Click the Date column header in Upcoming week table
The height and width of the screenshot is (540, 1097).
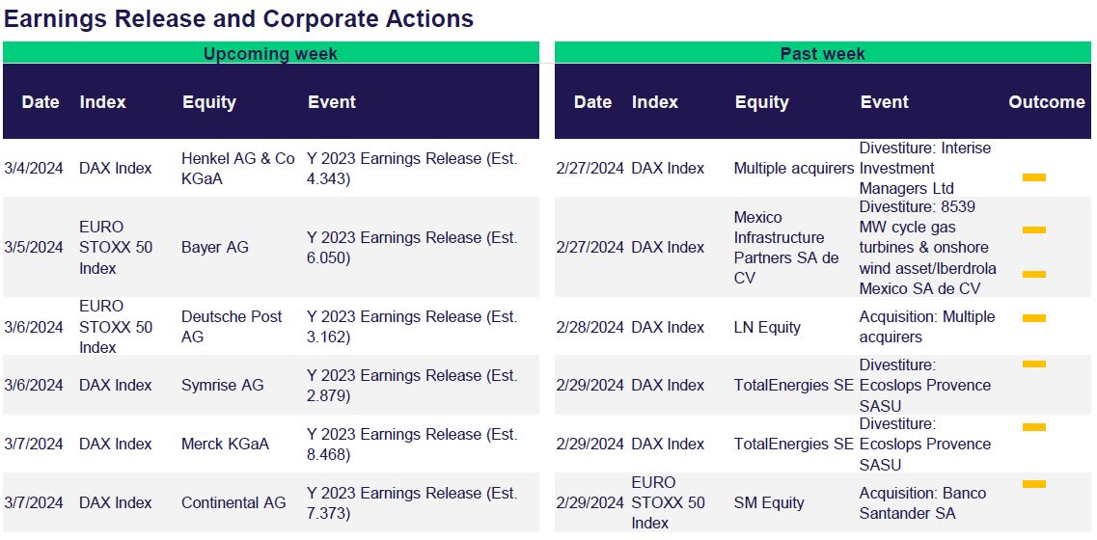tap(41, 102)
